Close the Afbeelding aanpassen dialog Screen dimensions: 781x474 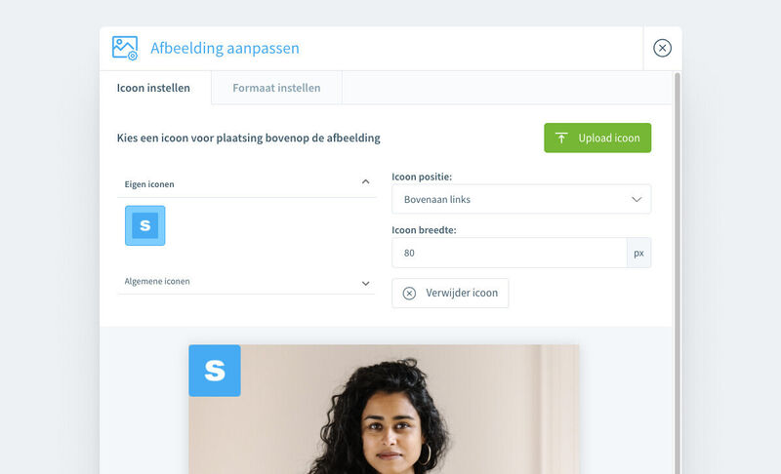pyautogui.click(x=662, y=48)
